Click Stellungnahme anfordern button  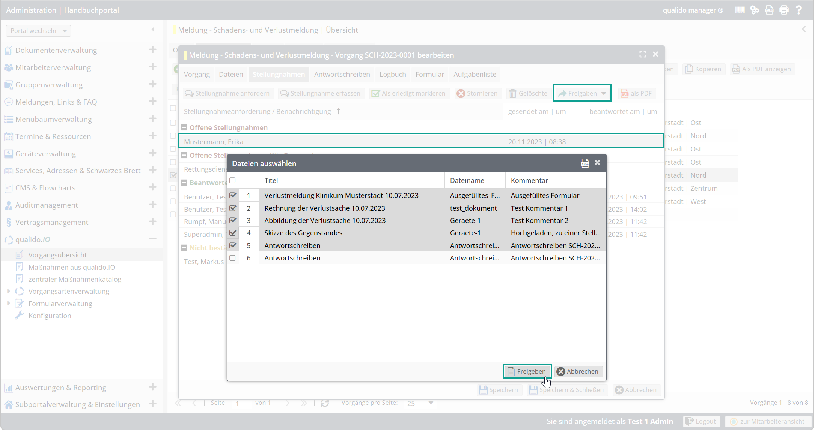pyautogui.click(x=228, y=93)
